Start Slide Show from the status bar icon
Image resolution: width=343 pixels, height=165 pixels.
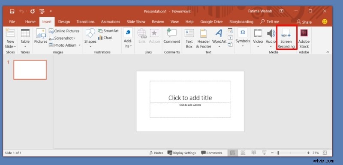pyautogui.click(x=264, y=153)
